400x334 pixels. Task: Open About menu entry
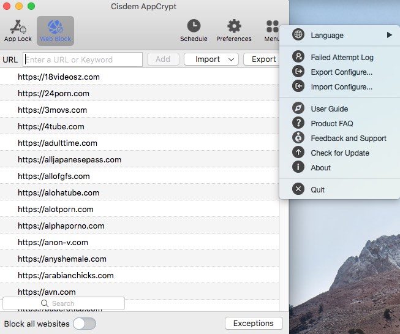pos(320,168)
